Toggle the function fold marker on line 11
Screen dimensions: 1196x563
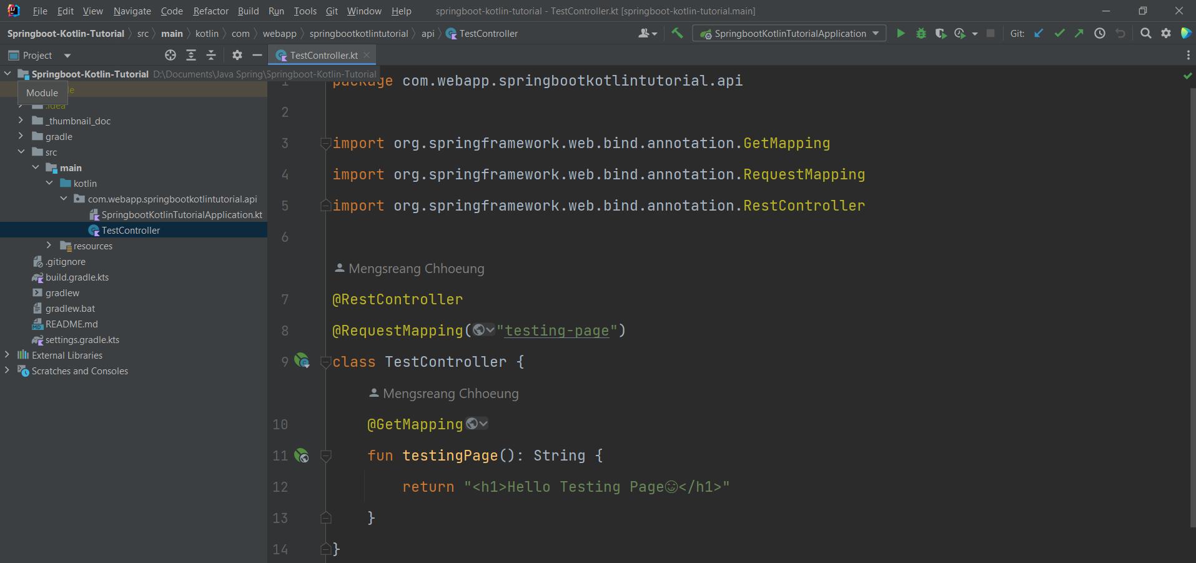325,456
